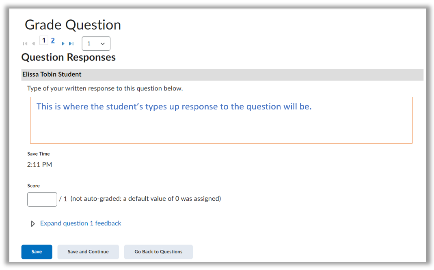Screen dimensions: 434x270
Task: Click the Expand question 1 feedback link
Action: pyautogui.click(x=80, y=223)
